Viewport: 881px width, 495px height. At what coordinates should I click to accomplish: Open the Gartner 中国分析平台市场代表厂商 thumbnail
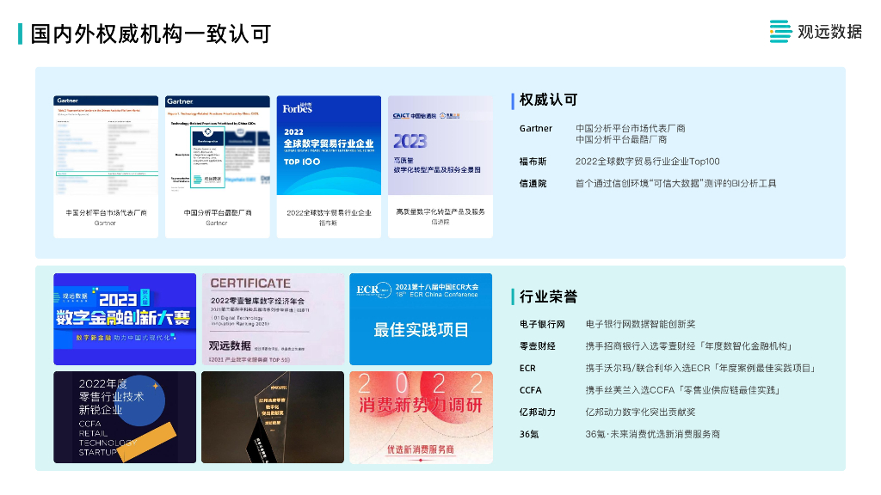click(x=106, y=167)
